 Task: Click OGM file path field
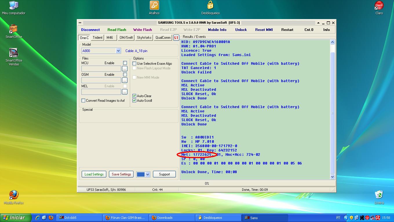tap(101, 80)
